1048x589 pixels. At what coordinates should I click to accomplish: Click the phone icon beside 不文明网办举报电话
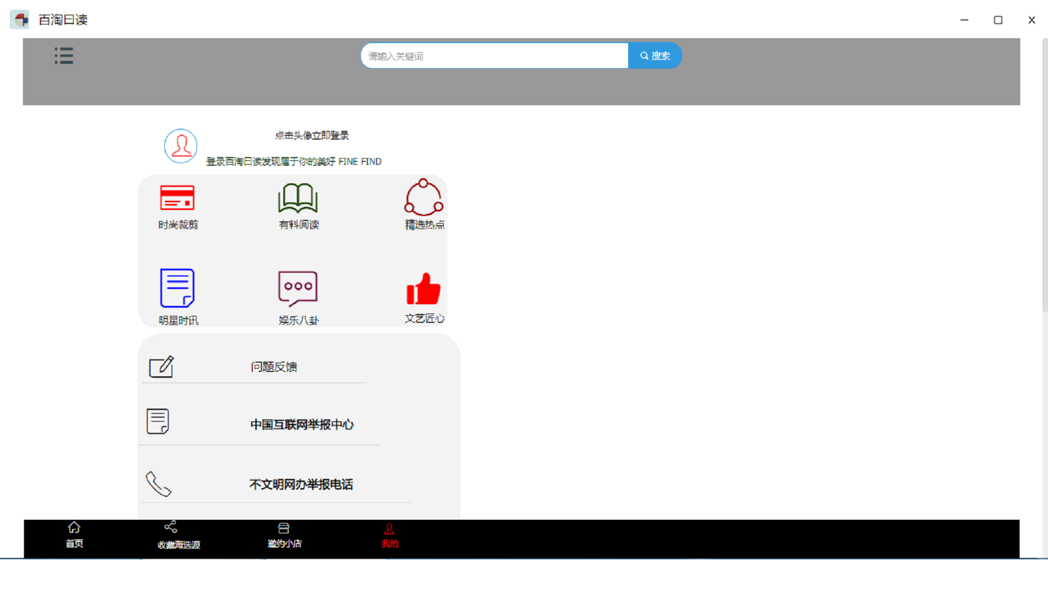coord(158,484)
